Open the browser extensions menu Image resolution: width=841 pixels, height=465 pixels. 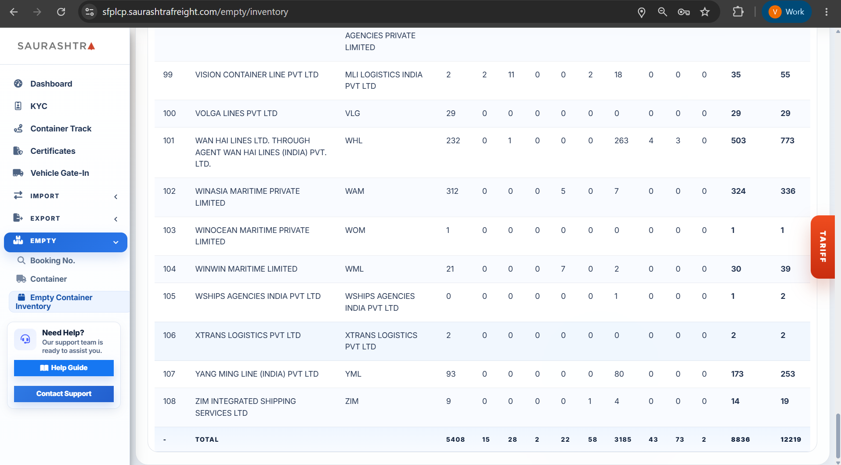click(x=738, y=12)
